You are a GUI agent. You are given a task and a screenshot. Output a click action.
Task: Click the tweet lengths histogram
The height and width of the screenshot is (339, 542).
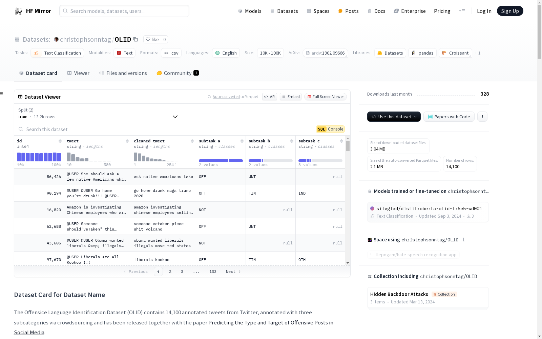pyautogui.click(x=89, y=157)
